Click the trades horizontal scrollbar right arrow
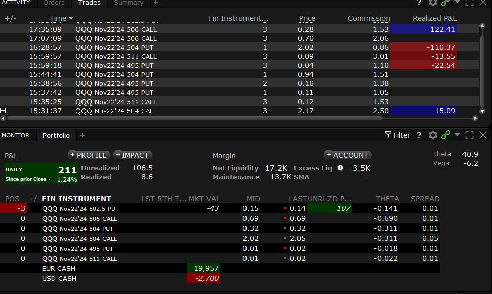This screenshot has height=294, width=492. 475,118
